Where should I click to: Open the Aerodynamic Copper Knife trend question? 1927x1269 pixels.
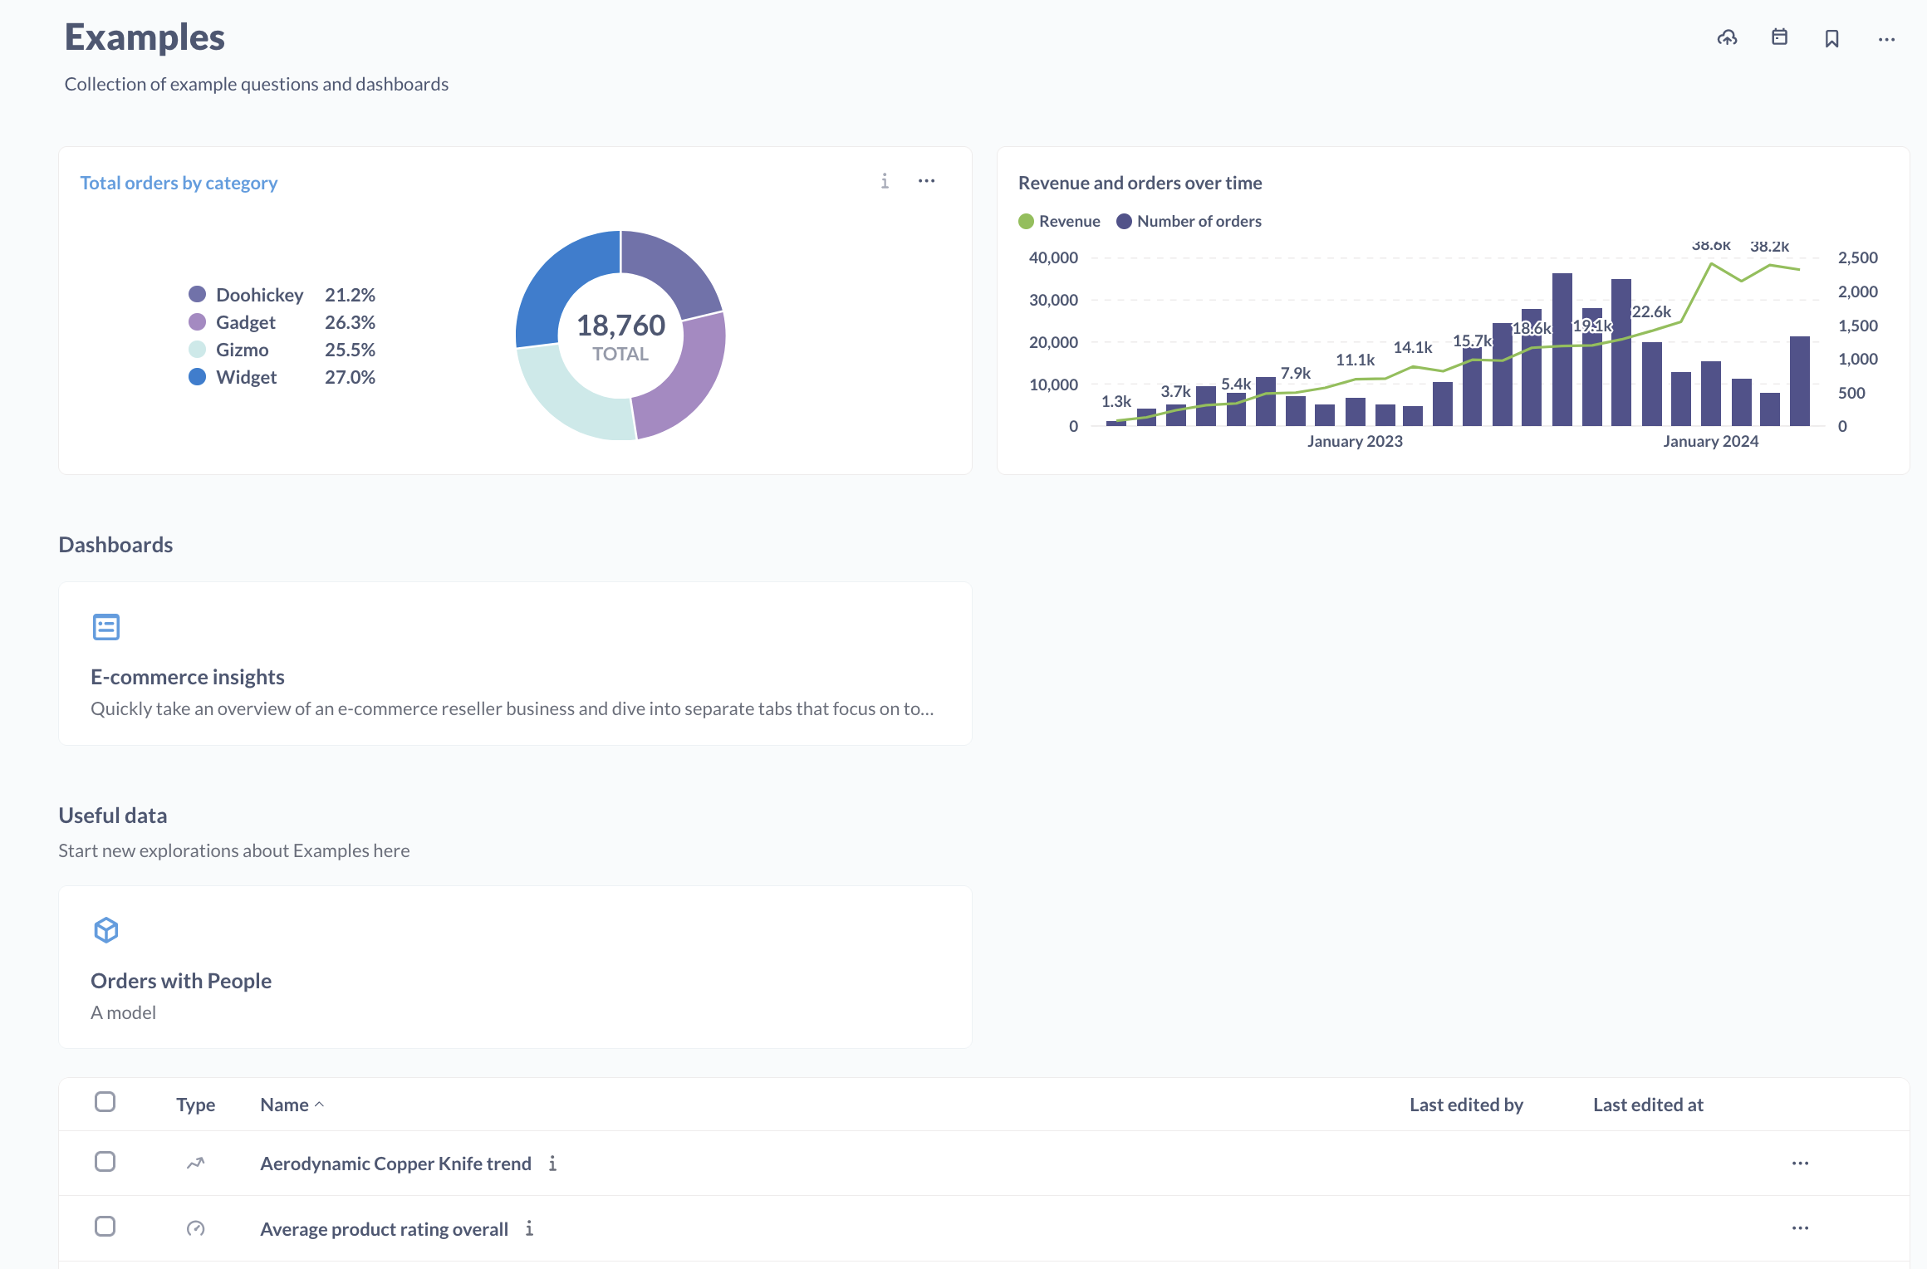[x=395, y=1164]
